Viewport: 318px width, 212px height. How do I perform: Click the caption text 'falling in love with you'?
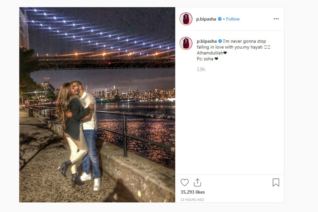pos(220,47)
